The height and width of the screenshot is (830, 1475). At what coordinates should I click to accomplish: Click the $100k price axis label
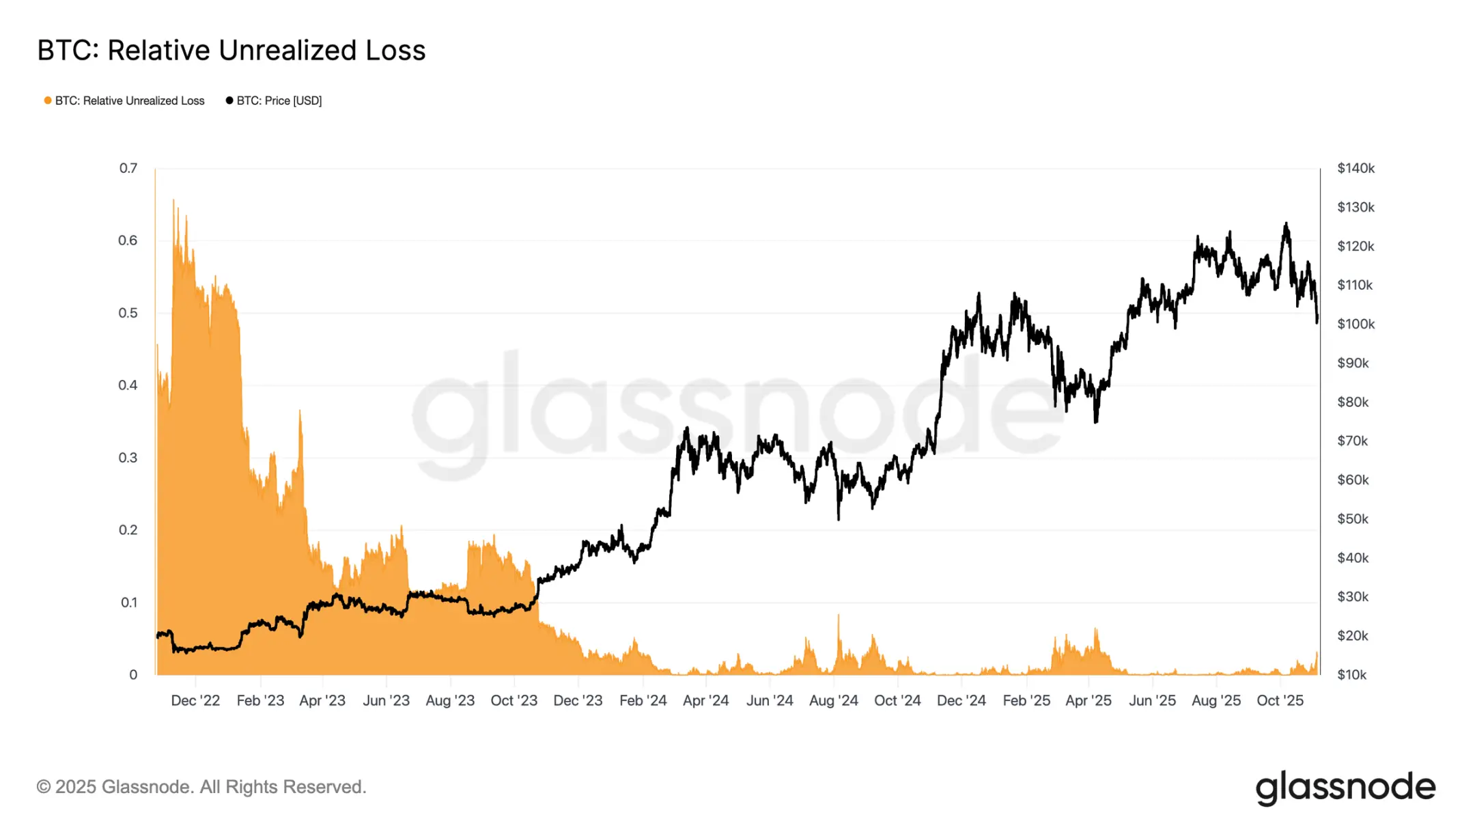point(1355,324)
